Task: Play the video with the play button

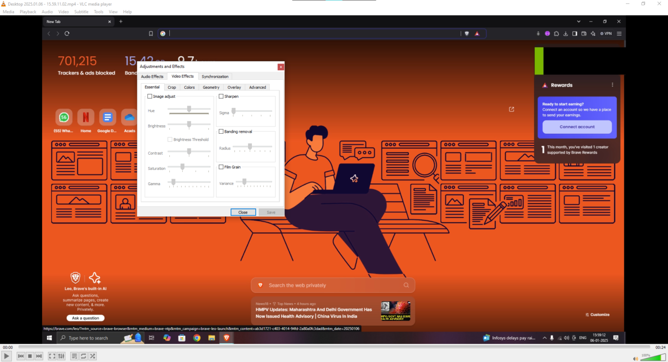Action: [6, 356]
